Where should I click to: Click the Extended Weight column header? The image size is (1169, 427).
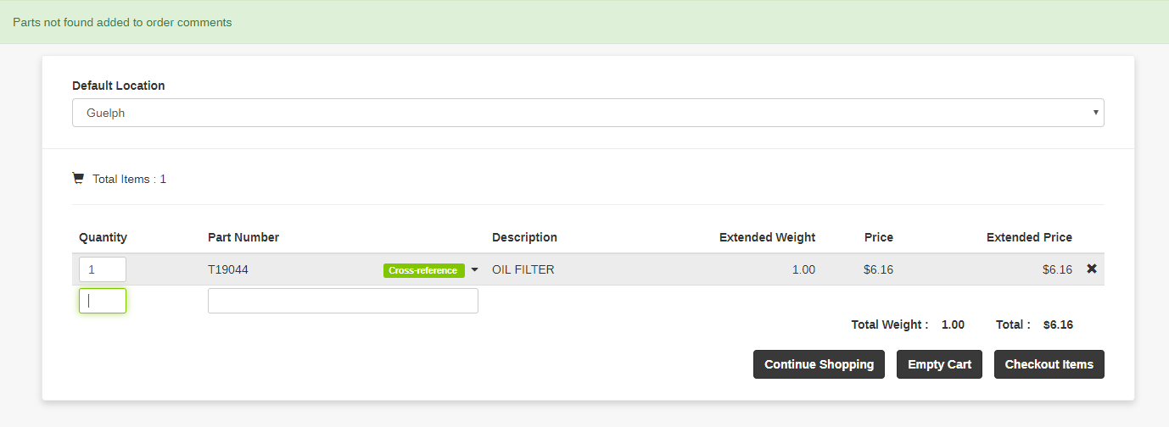coord(767,237)
